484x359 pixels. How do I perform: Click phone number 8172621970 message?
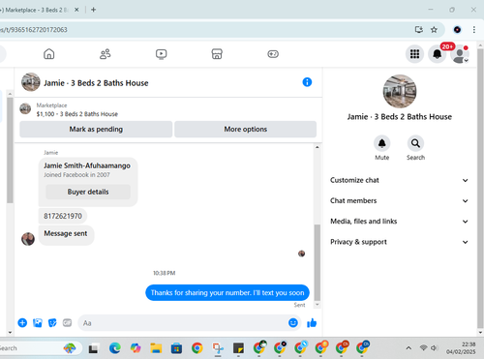(63, 216)
